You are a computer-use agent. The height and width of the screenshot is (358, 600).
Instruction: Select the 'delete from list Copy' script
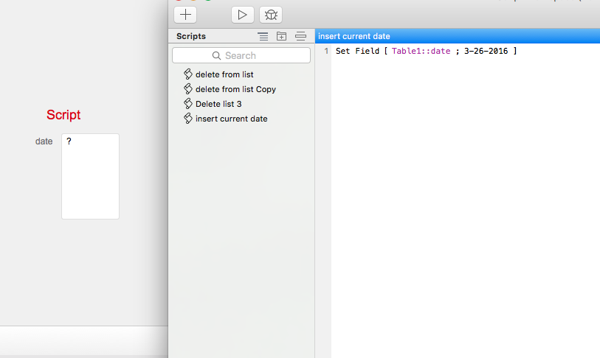(235, 89)
